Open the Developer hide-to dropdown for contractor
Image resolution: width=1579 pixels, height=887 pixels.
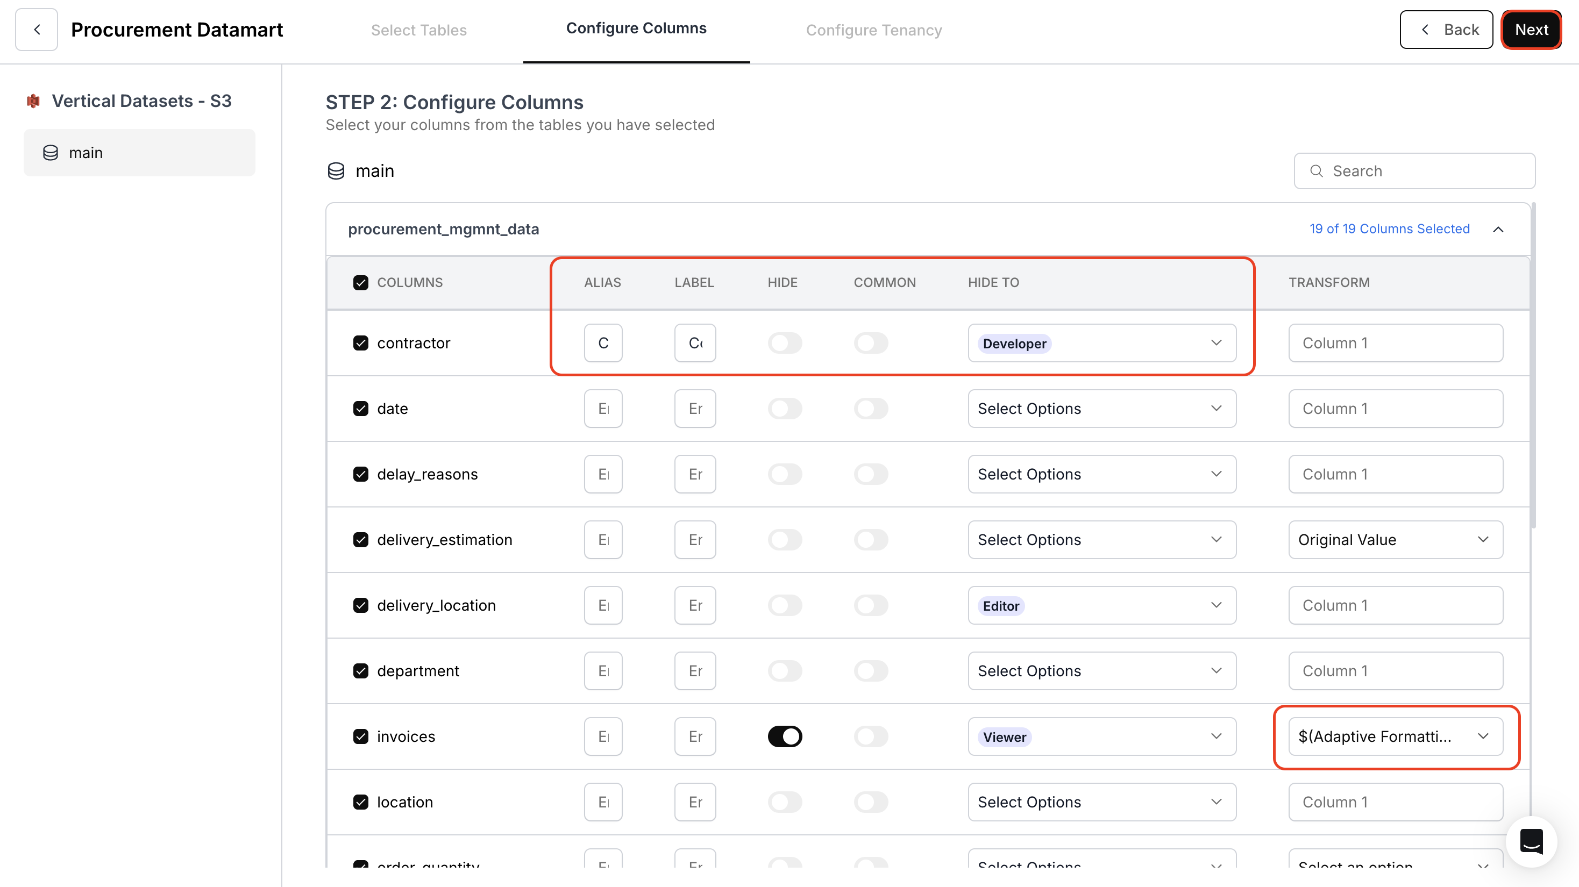[1101, 343]
